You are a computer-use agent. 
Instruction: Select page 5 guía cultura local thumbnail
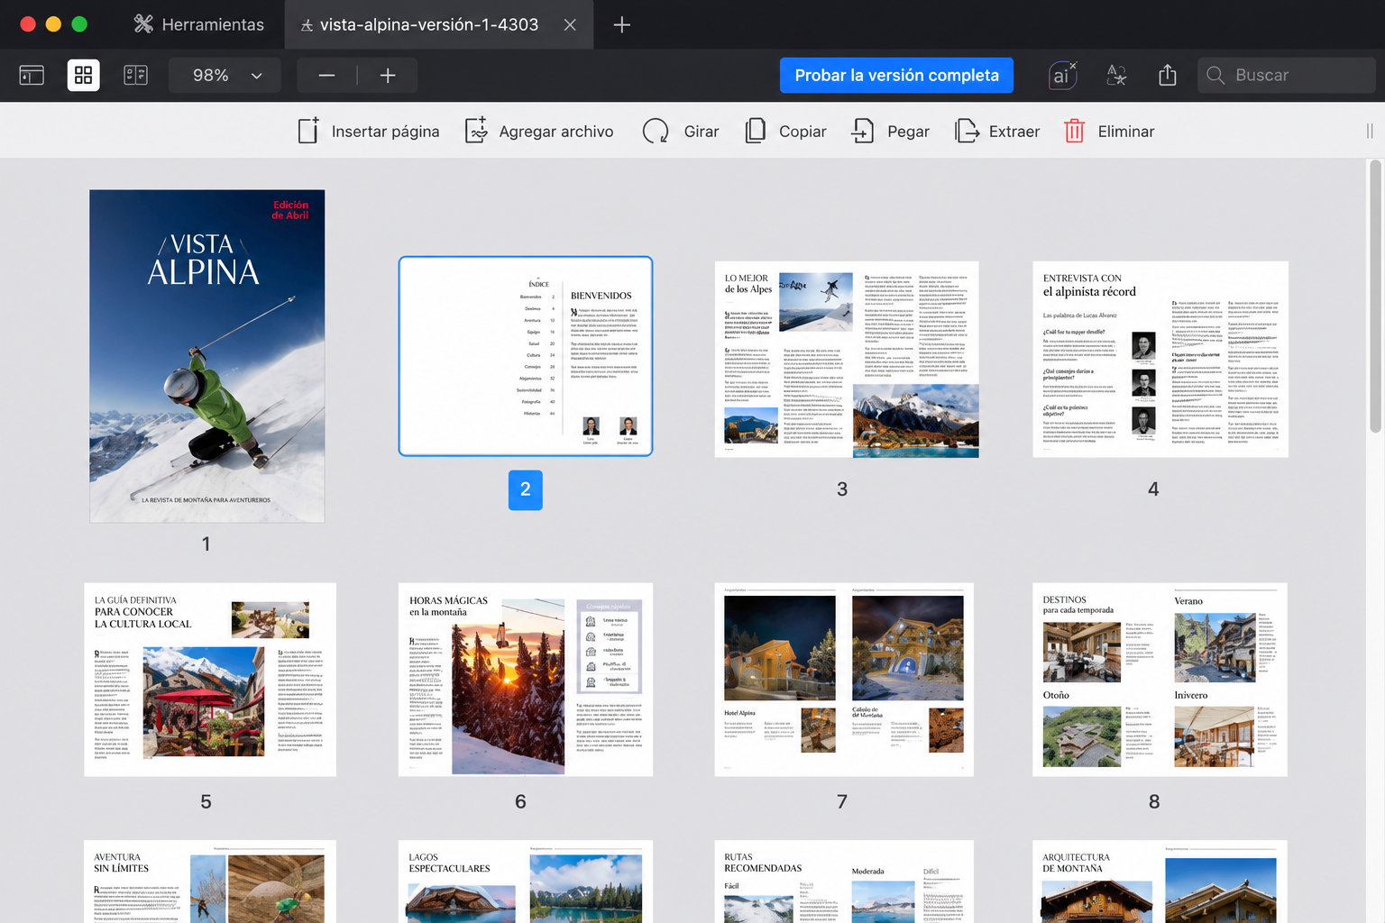pyautogui.click(x=210, y=680)
